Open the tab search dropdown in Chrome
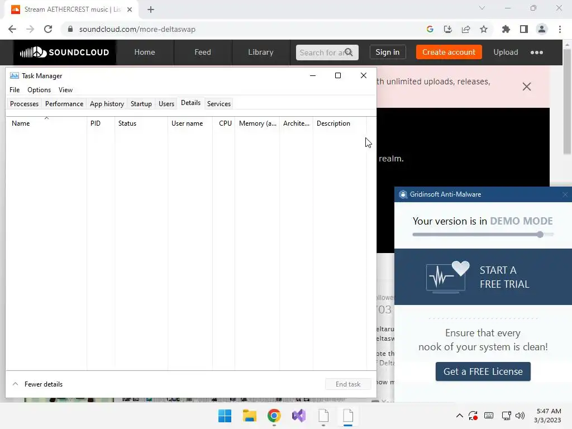Screen dimensions: 572x429 tap(482, 8)
